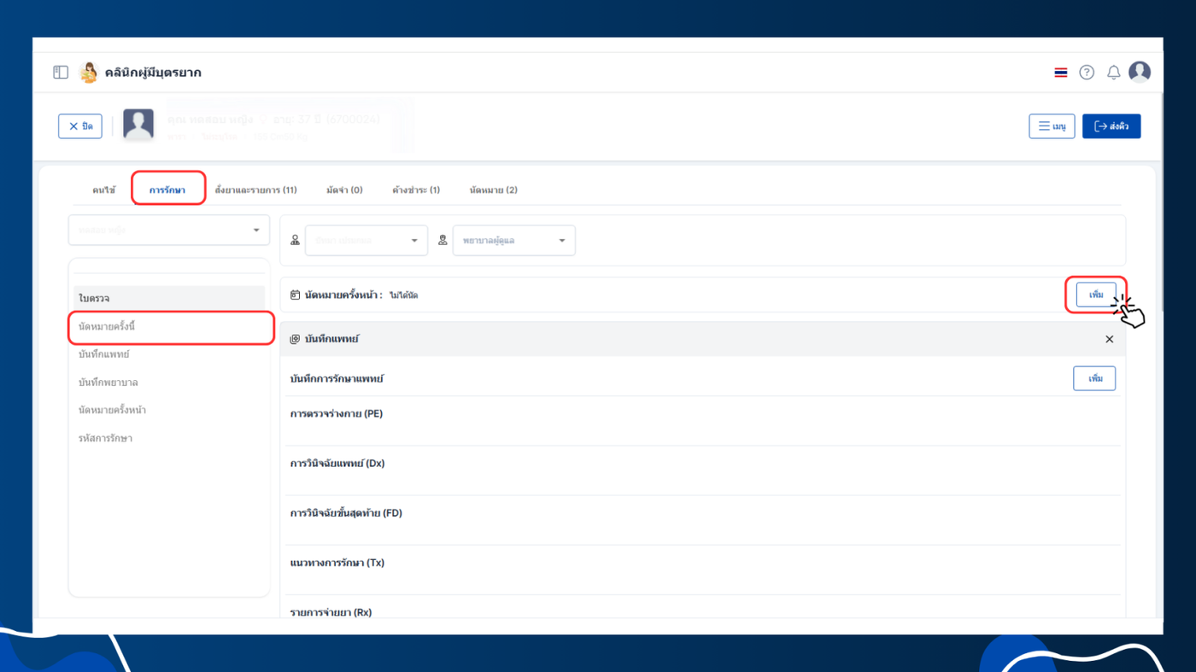
Task: Open the ค้างชำระ (1) tab
Action: coord(416,190)
